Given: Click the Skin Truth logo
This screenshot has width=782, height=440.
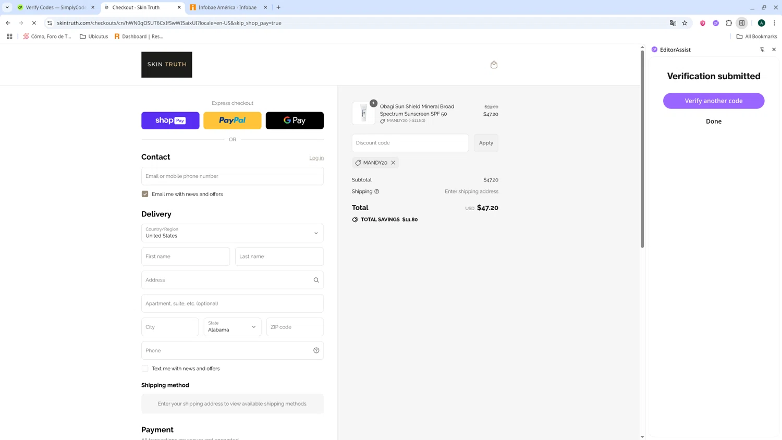Looking at the screenshot, I should (167, 65).
